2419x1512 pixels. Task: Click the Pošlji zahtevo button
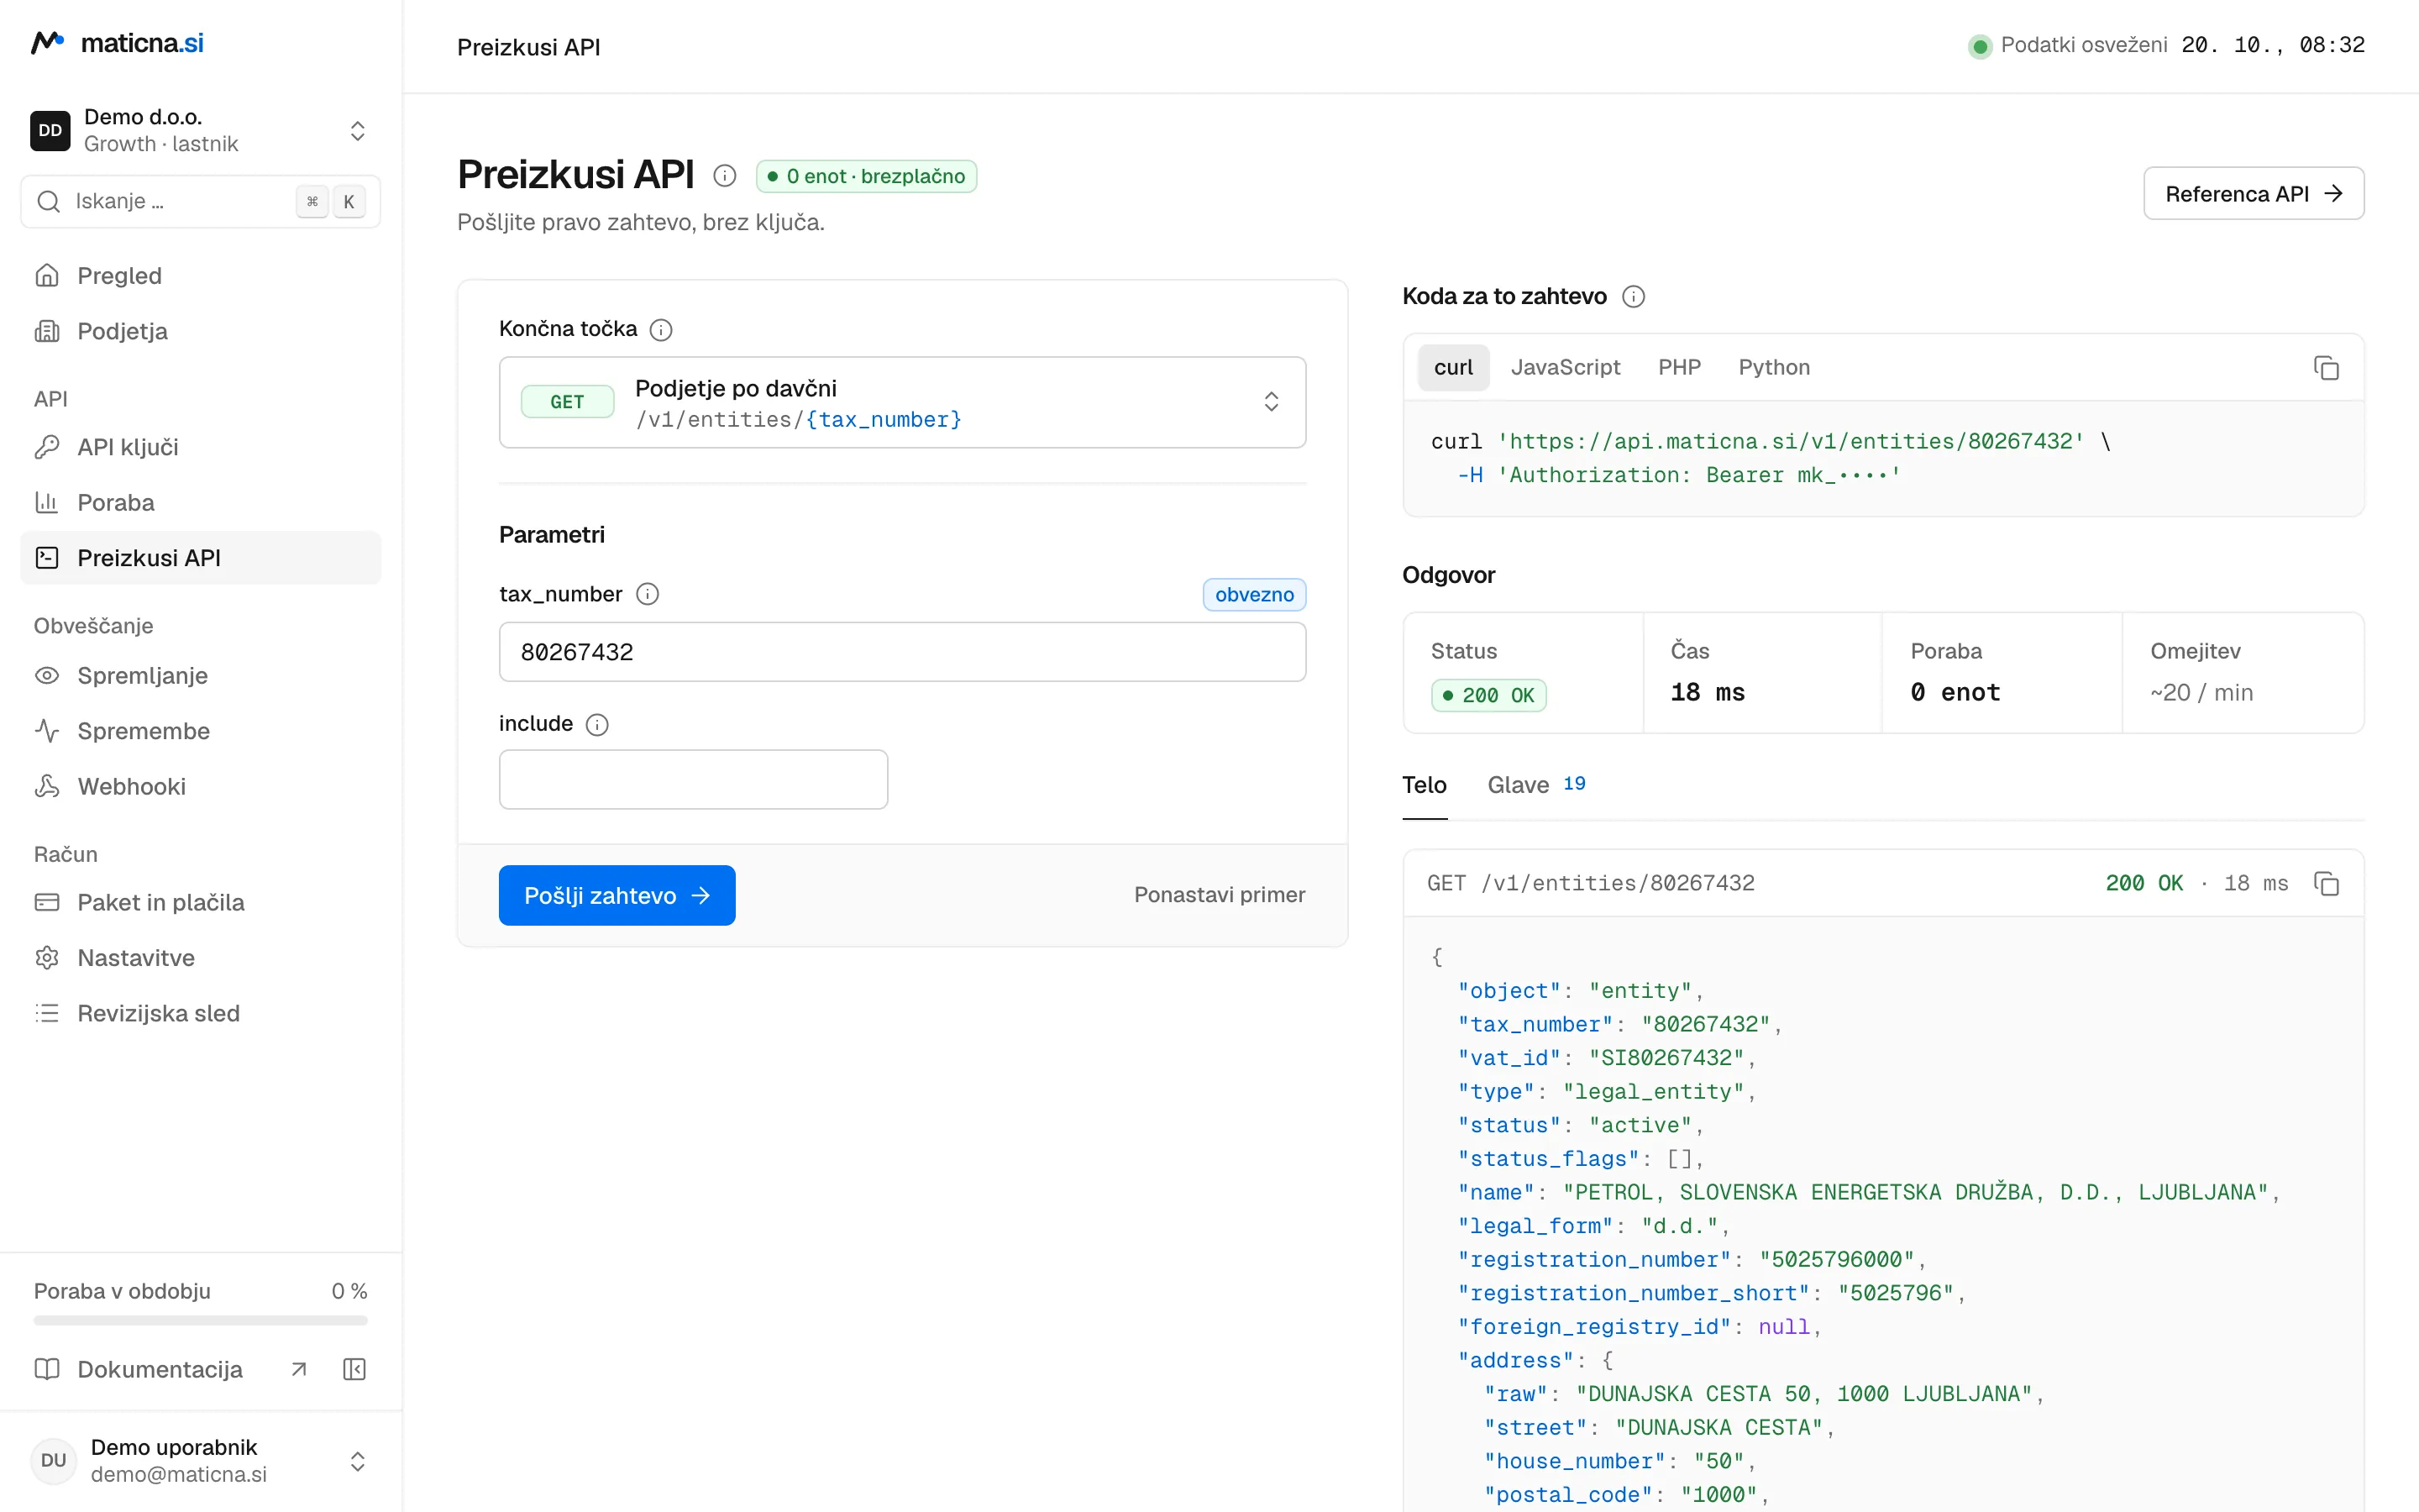pyautogui.click(x=617, y=895)
